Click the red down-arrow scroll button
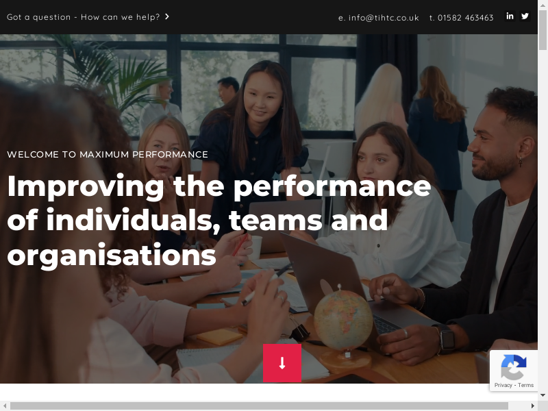Viewport: 548px width, 411px height. (x=282, y=363)
